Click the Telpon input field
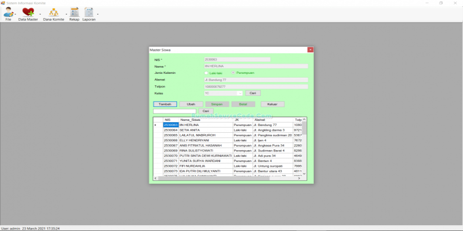The image size is (463, 231). 256,87
